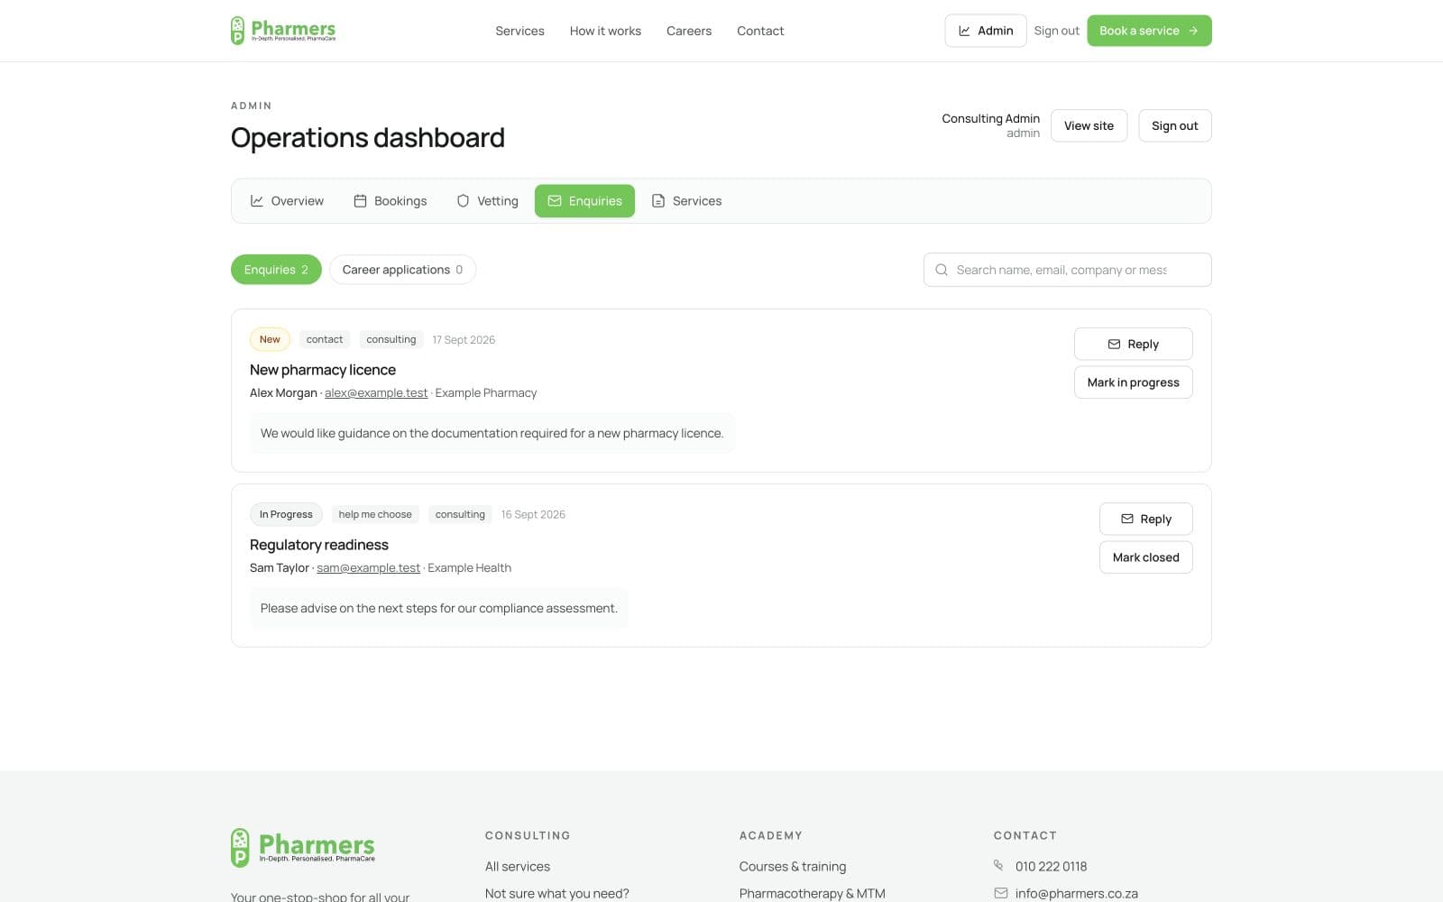The image size is (1443, 902).
Task: Open How it works in the top nav
Action: click(605, 31)
